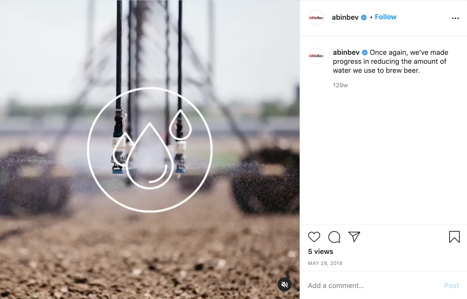Click the 5 views count
467x299 pixels.
click(320, 251)
